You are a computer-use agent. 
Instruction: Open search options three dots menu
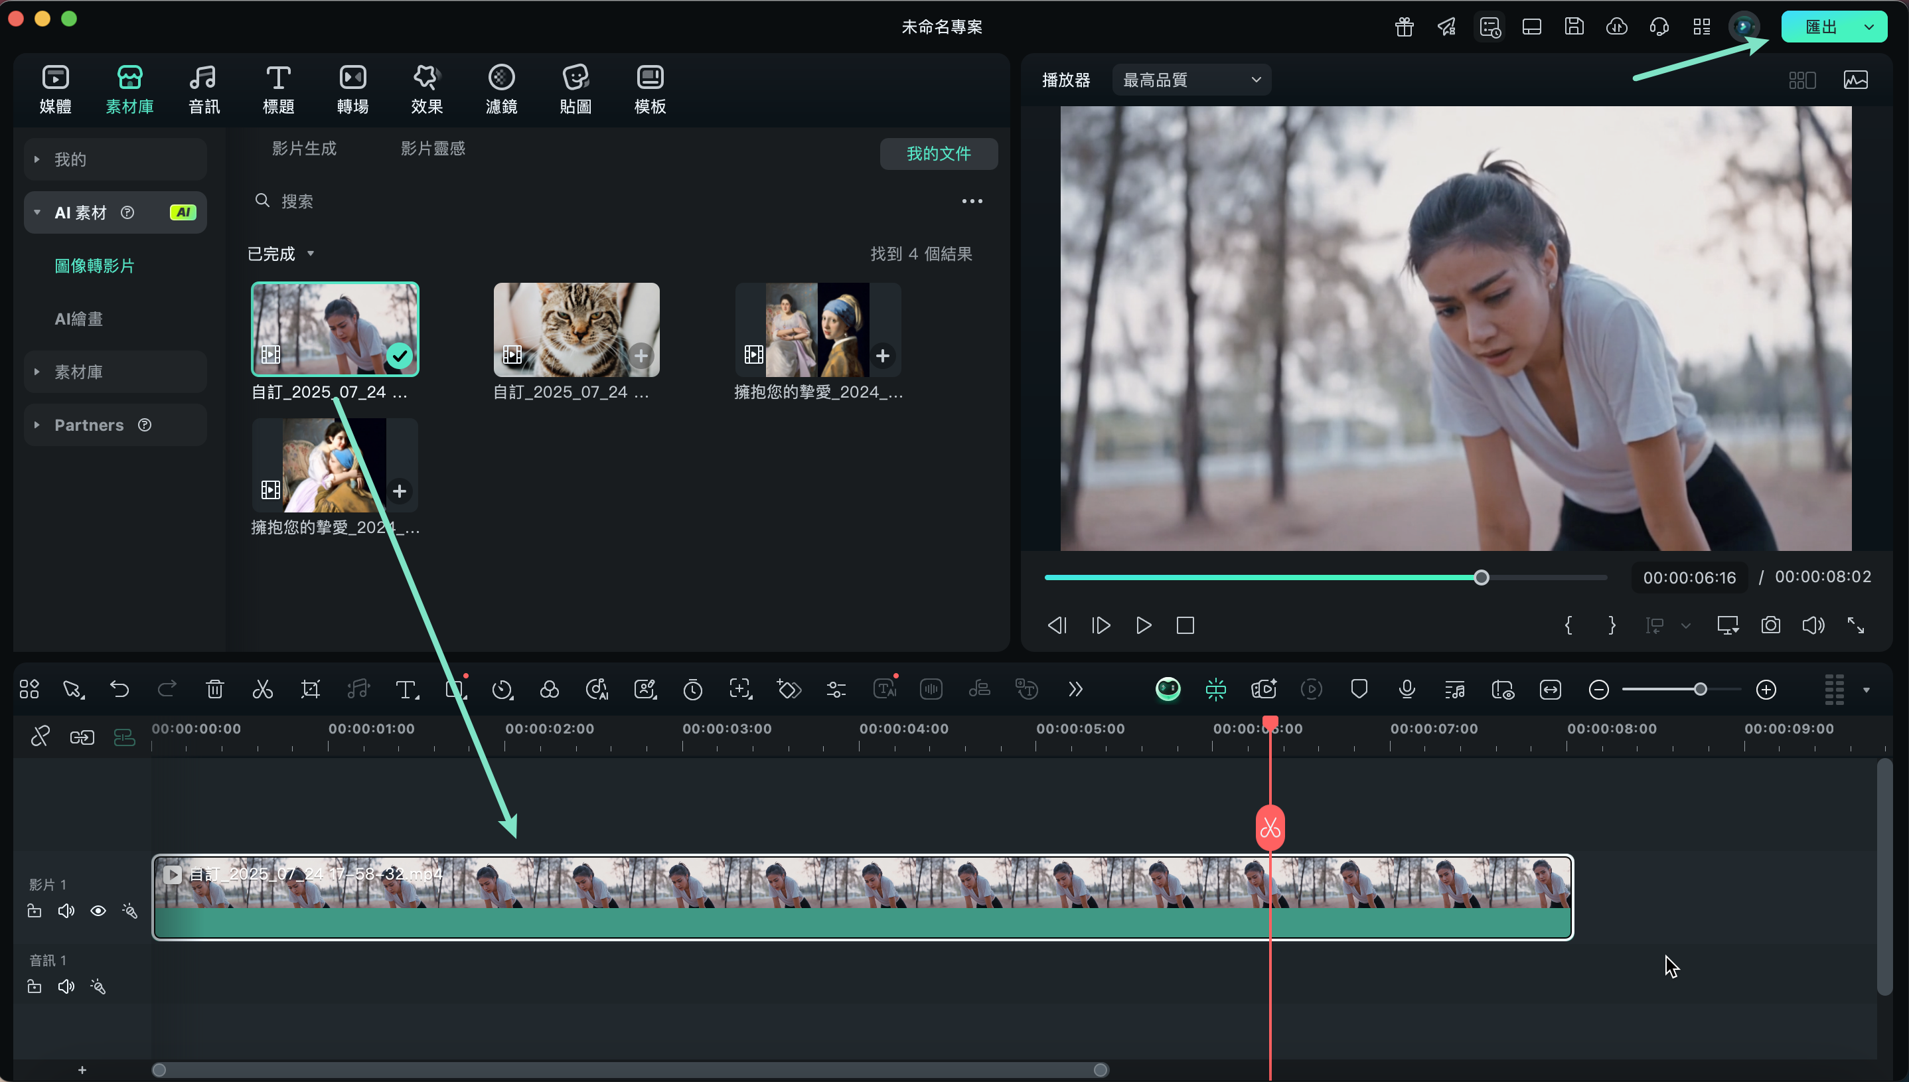click(x=972, y=200)
